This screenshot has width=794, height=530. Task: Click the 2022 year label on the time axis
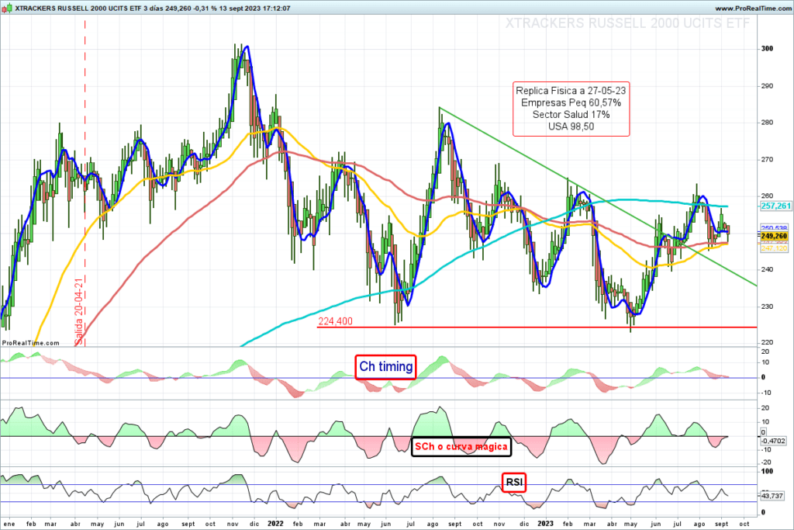pyautogui.click(x=276, y=524)
